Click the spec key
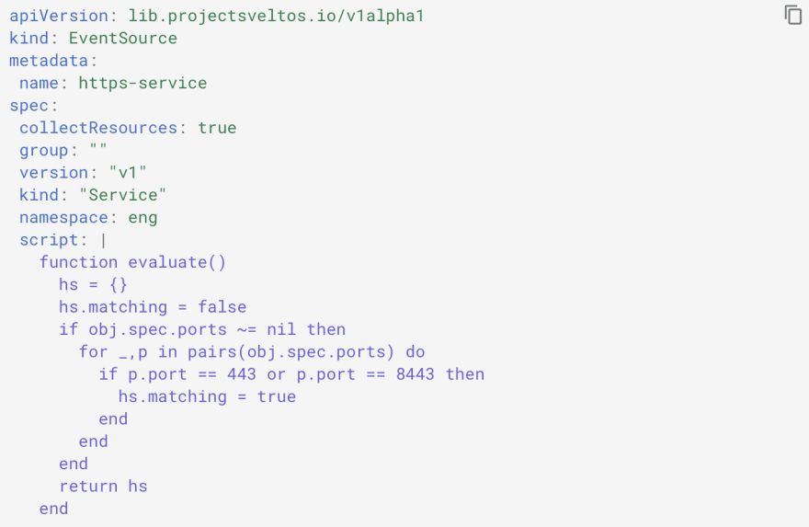The width and height of the screenshot is (809, 527). [x=29, y=106]
